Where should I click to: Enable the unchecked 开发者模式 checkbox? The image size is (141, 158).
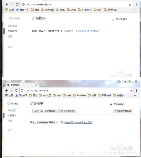[x=113, y=19]
